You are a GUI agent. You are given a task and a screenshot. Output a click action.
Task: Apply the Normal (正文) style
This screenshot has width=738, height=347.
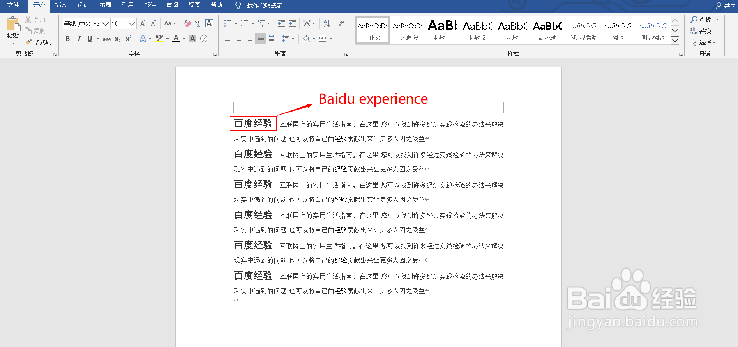point(373,30)
